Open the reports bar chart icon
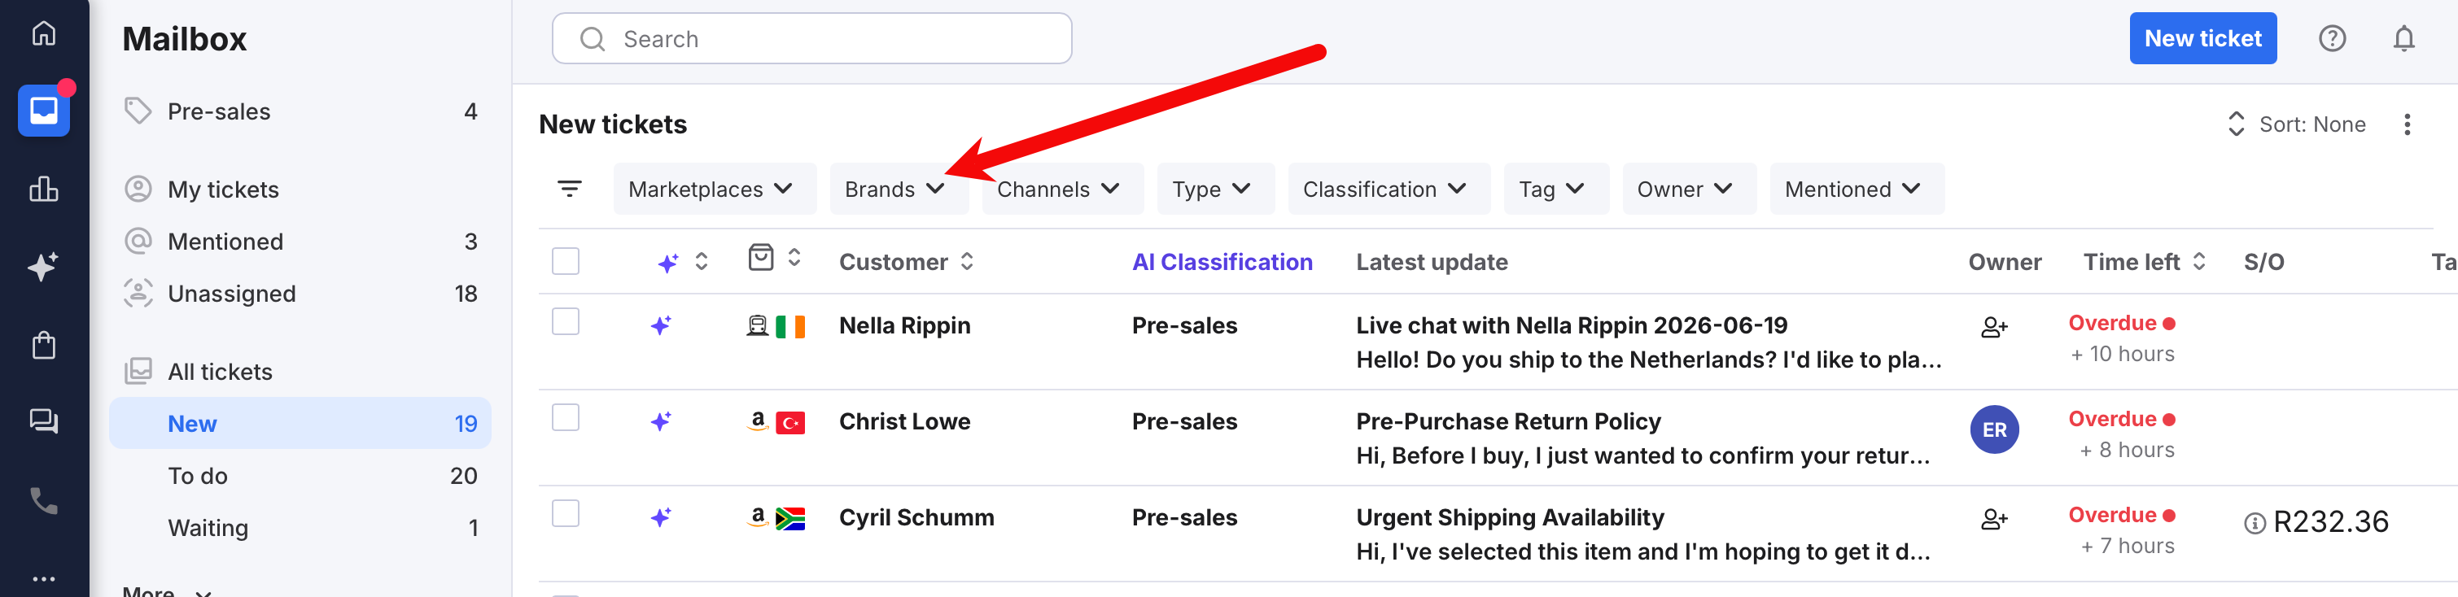Image resolution: width=2458 pixels, height=597 pixels. (x=44, y=188)
